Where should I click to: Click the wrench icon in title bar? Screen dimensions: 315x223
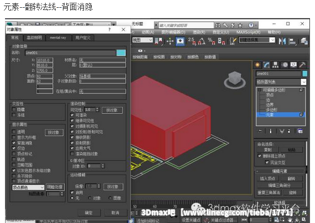[225, 25]
